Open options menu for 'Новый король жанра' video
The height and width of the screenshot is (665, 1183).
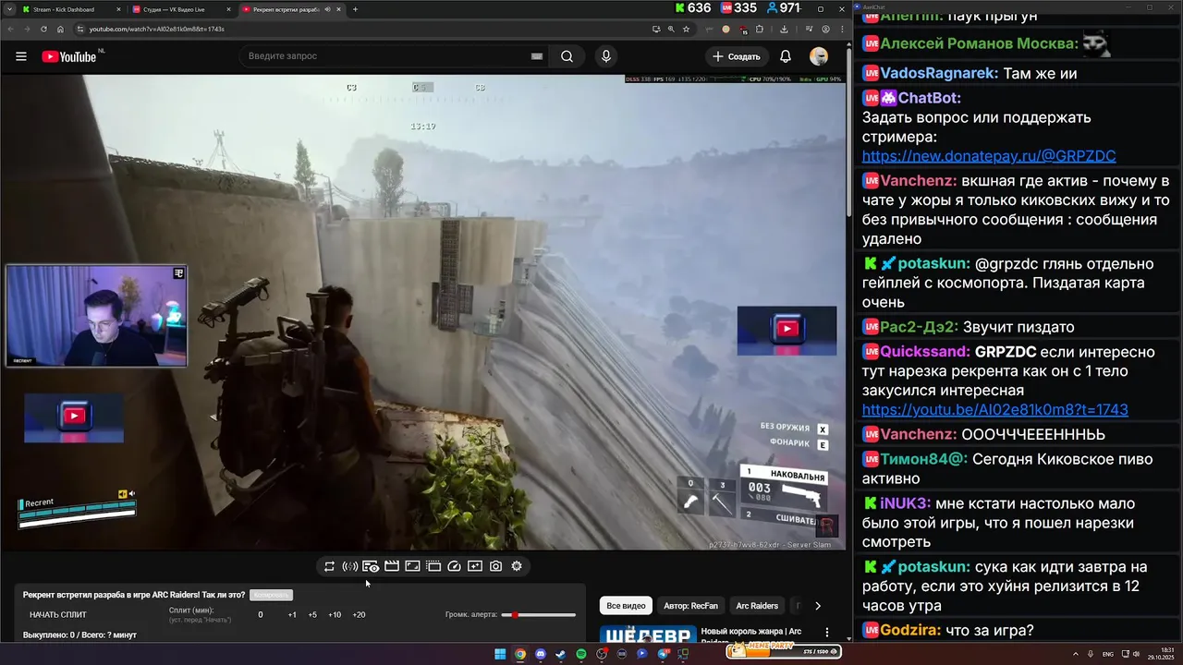tap(826, 634)
